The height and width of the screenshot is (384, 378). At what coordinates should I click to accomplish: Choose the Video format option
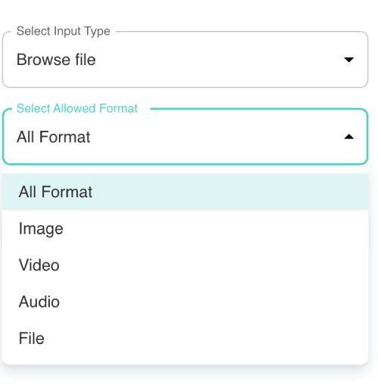185,265
